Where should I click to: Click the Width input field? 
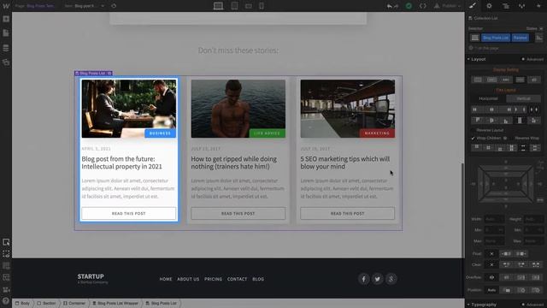tap(494, 219)
